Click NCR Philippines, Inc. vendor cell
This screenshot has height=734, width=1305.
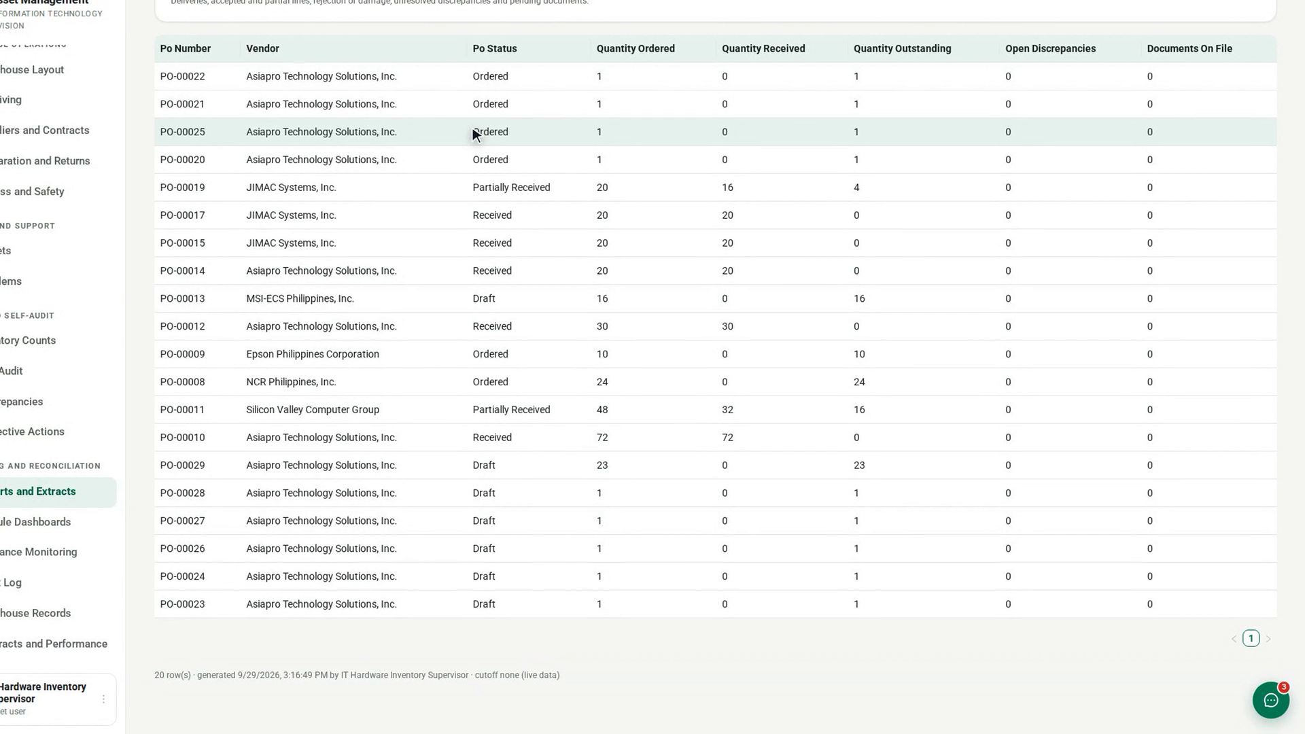click(x=291, y=383)
